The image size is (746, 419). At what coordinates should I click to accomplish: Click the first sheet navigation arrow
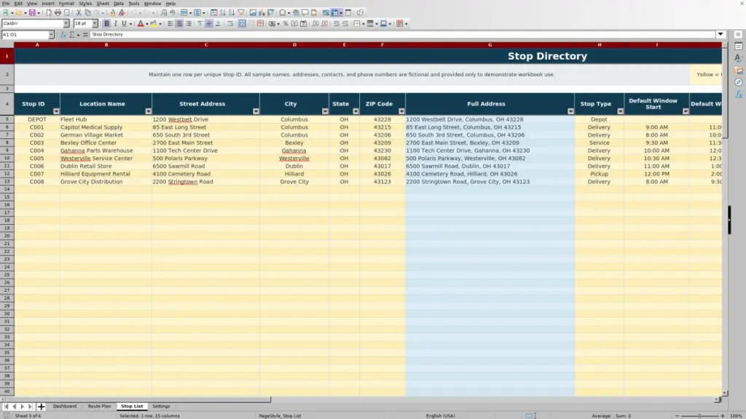coord(6,406)
